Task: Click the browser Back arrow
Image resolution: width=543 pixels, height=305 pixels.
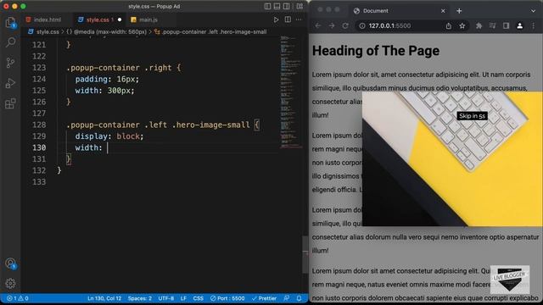Action: [x=318, y=25]
